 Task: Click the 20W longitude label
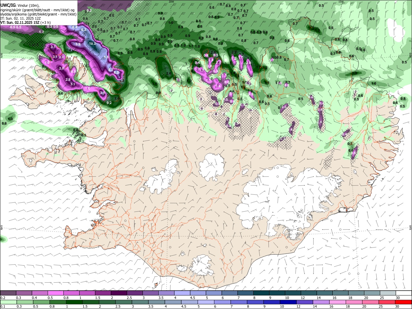[171, 2]
